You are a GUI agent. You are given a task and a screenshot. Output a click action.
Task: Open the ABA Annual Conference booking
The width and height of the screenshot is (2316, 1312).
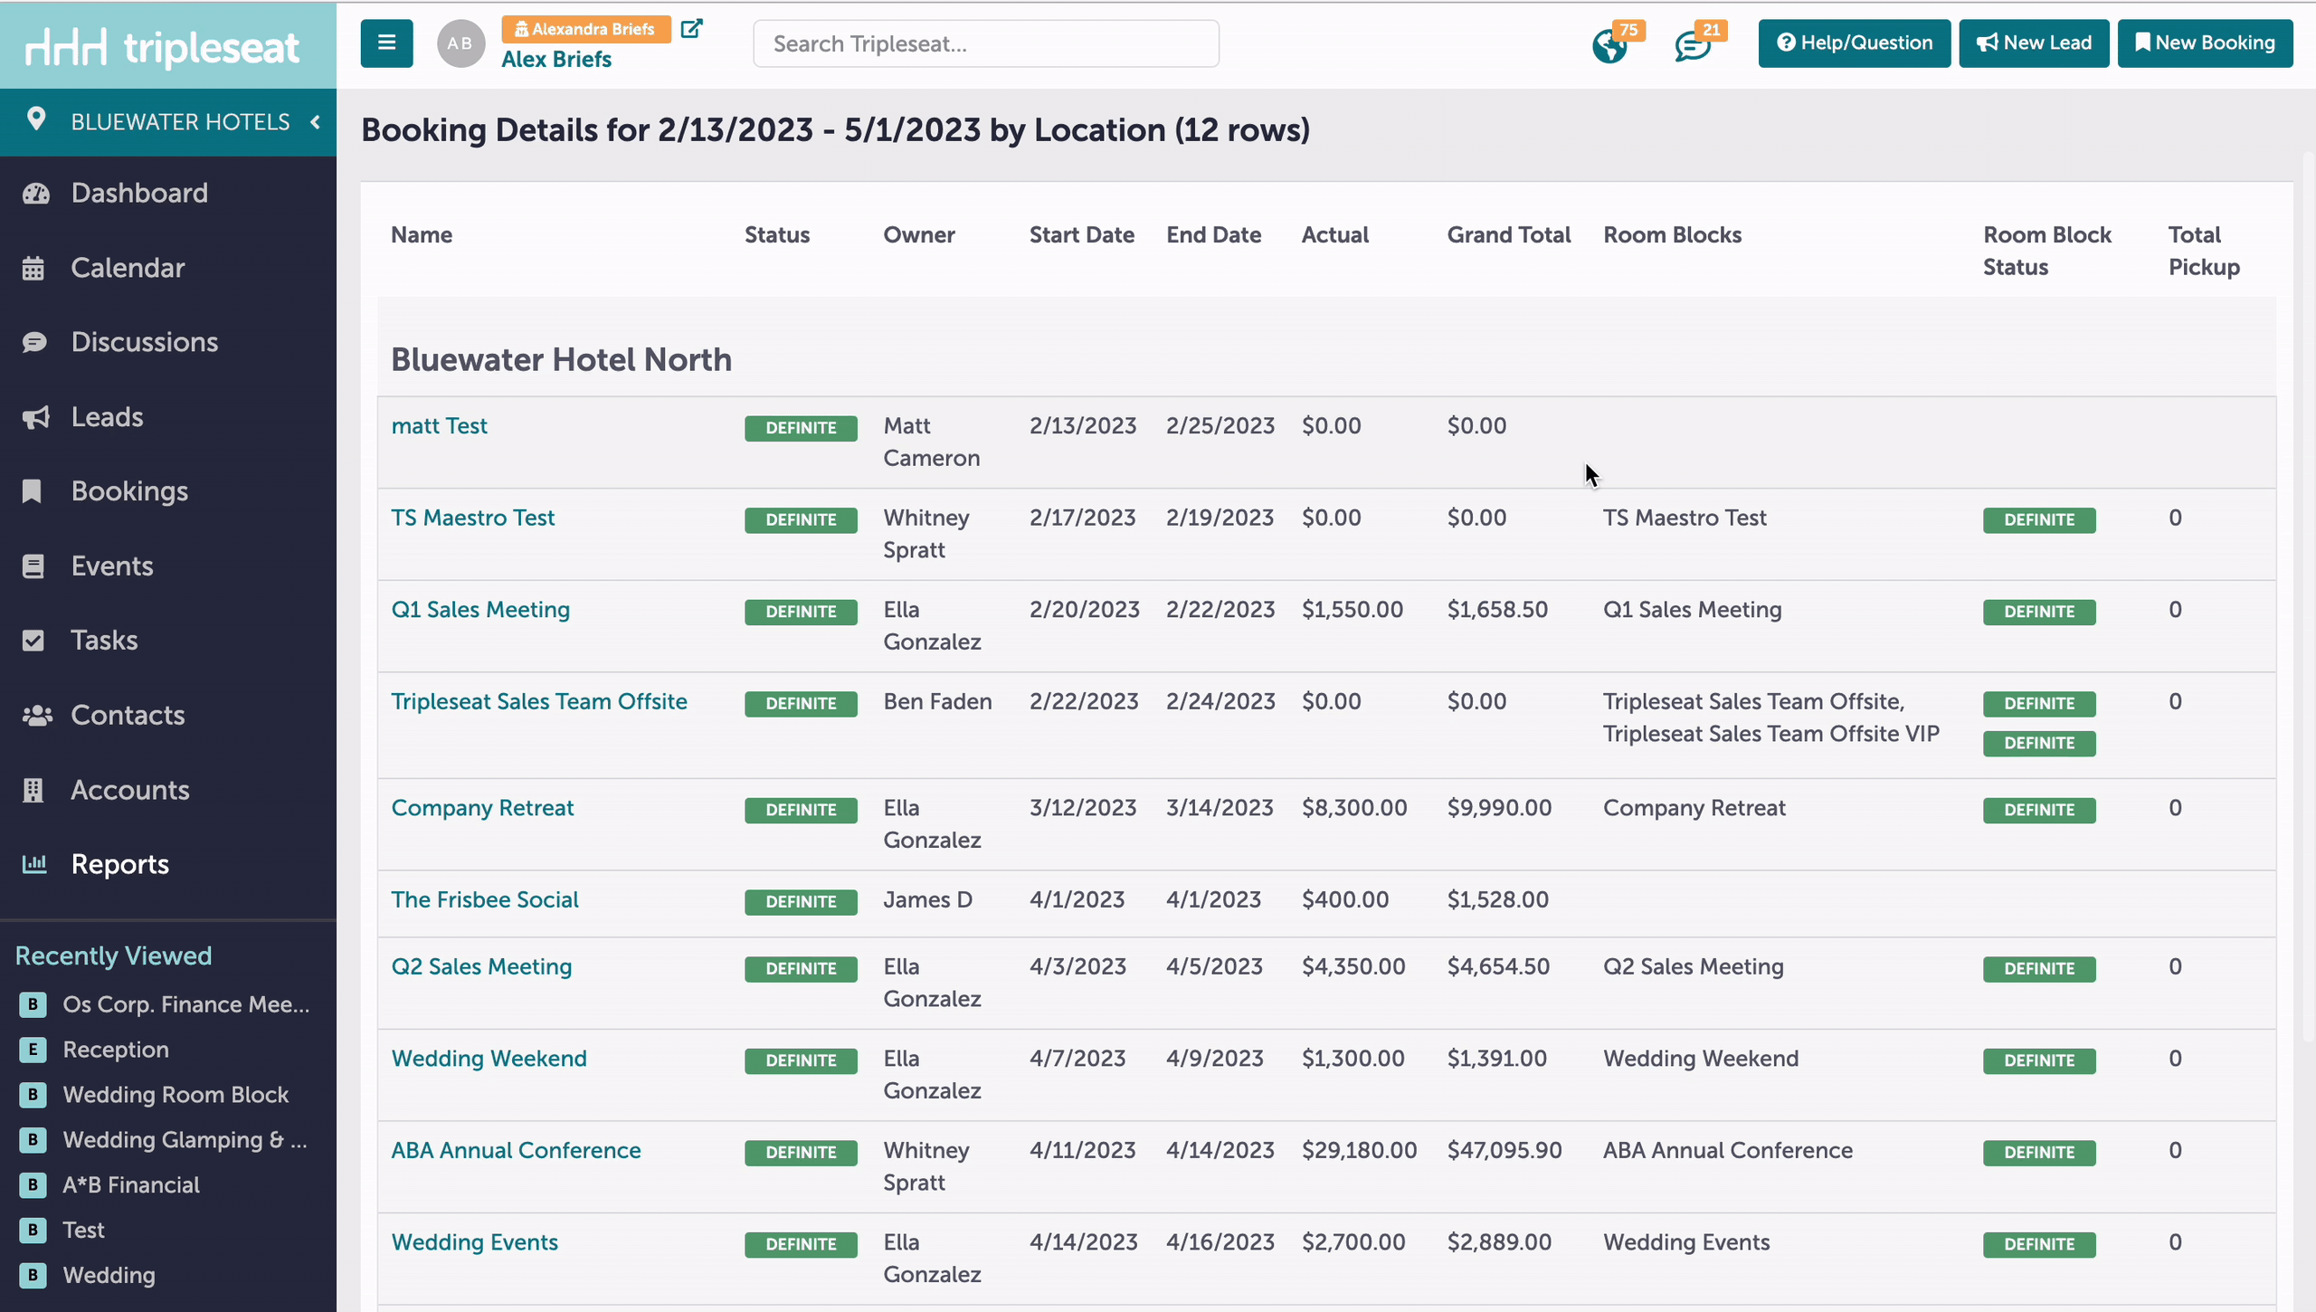(x=516, y=1151)
